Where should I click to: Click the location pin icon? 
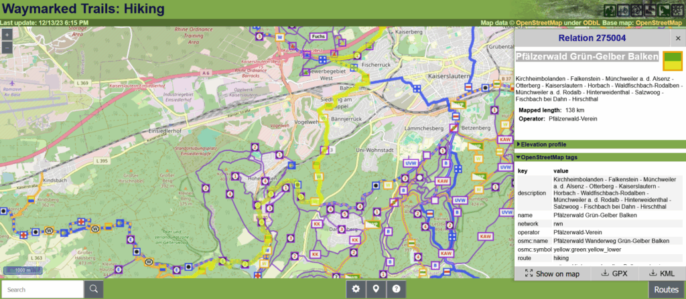tap(376, 289)
